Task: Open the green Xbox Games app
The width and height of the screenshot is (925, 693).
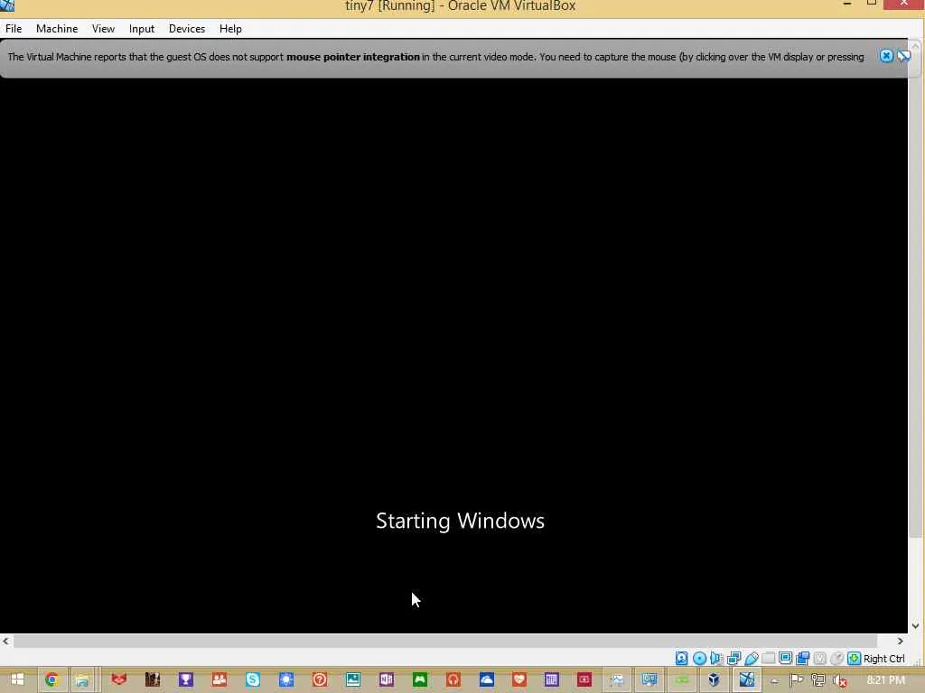Action: coord(419,679)
